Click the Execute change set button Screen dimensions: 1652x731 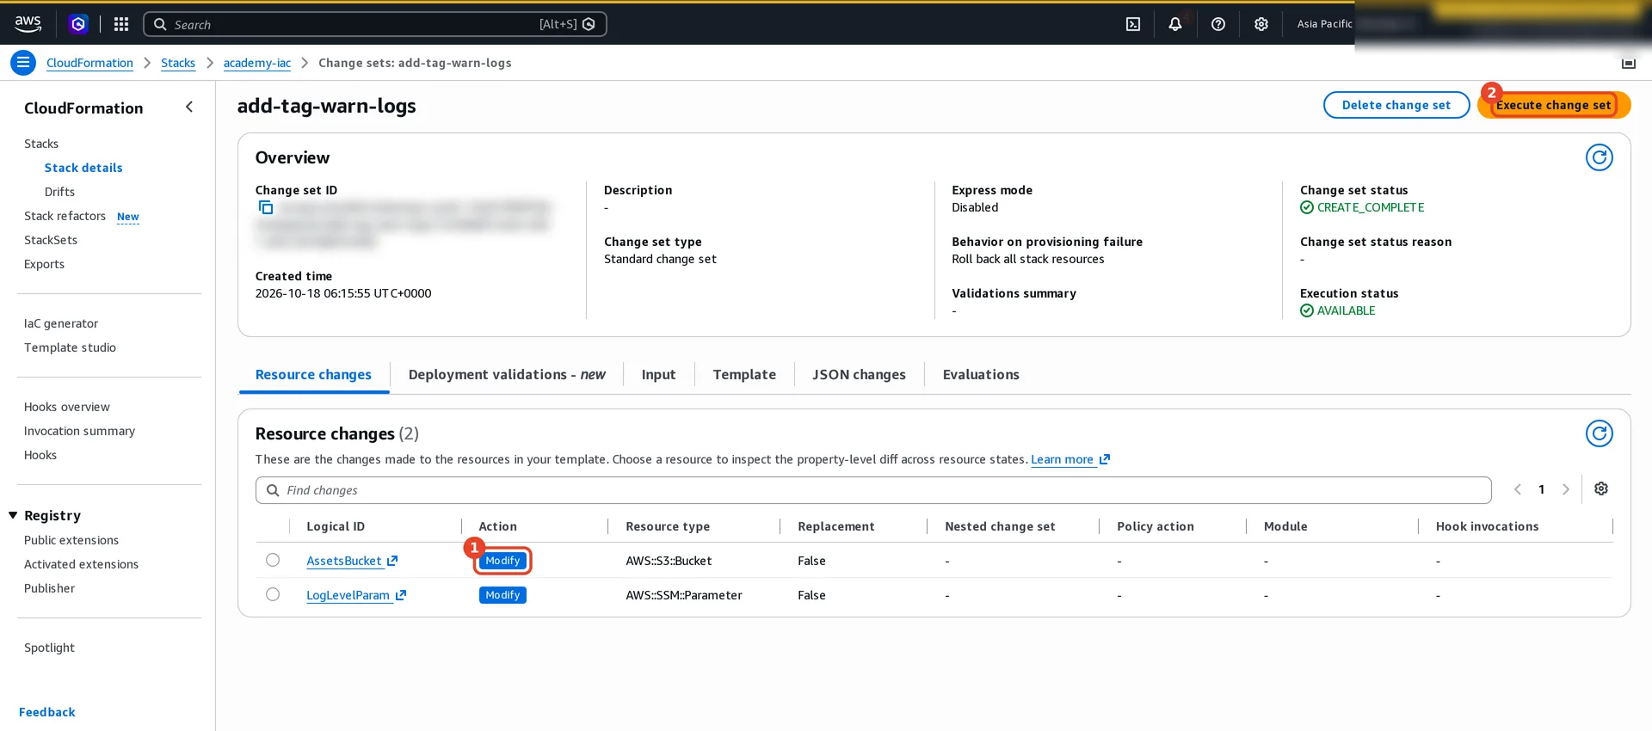1554,105
